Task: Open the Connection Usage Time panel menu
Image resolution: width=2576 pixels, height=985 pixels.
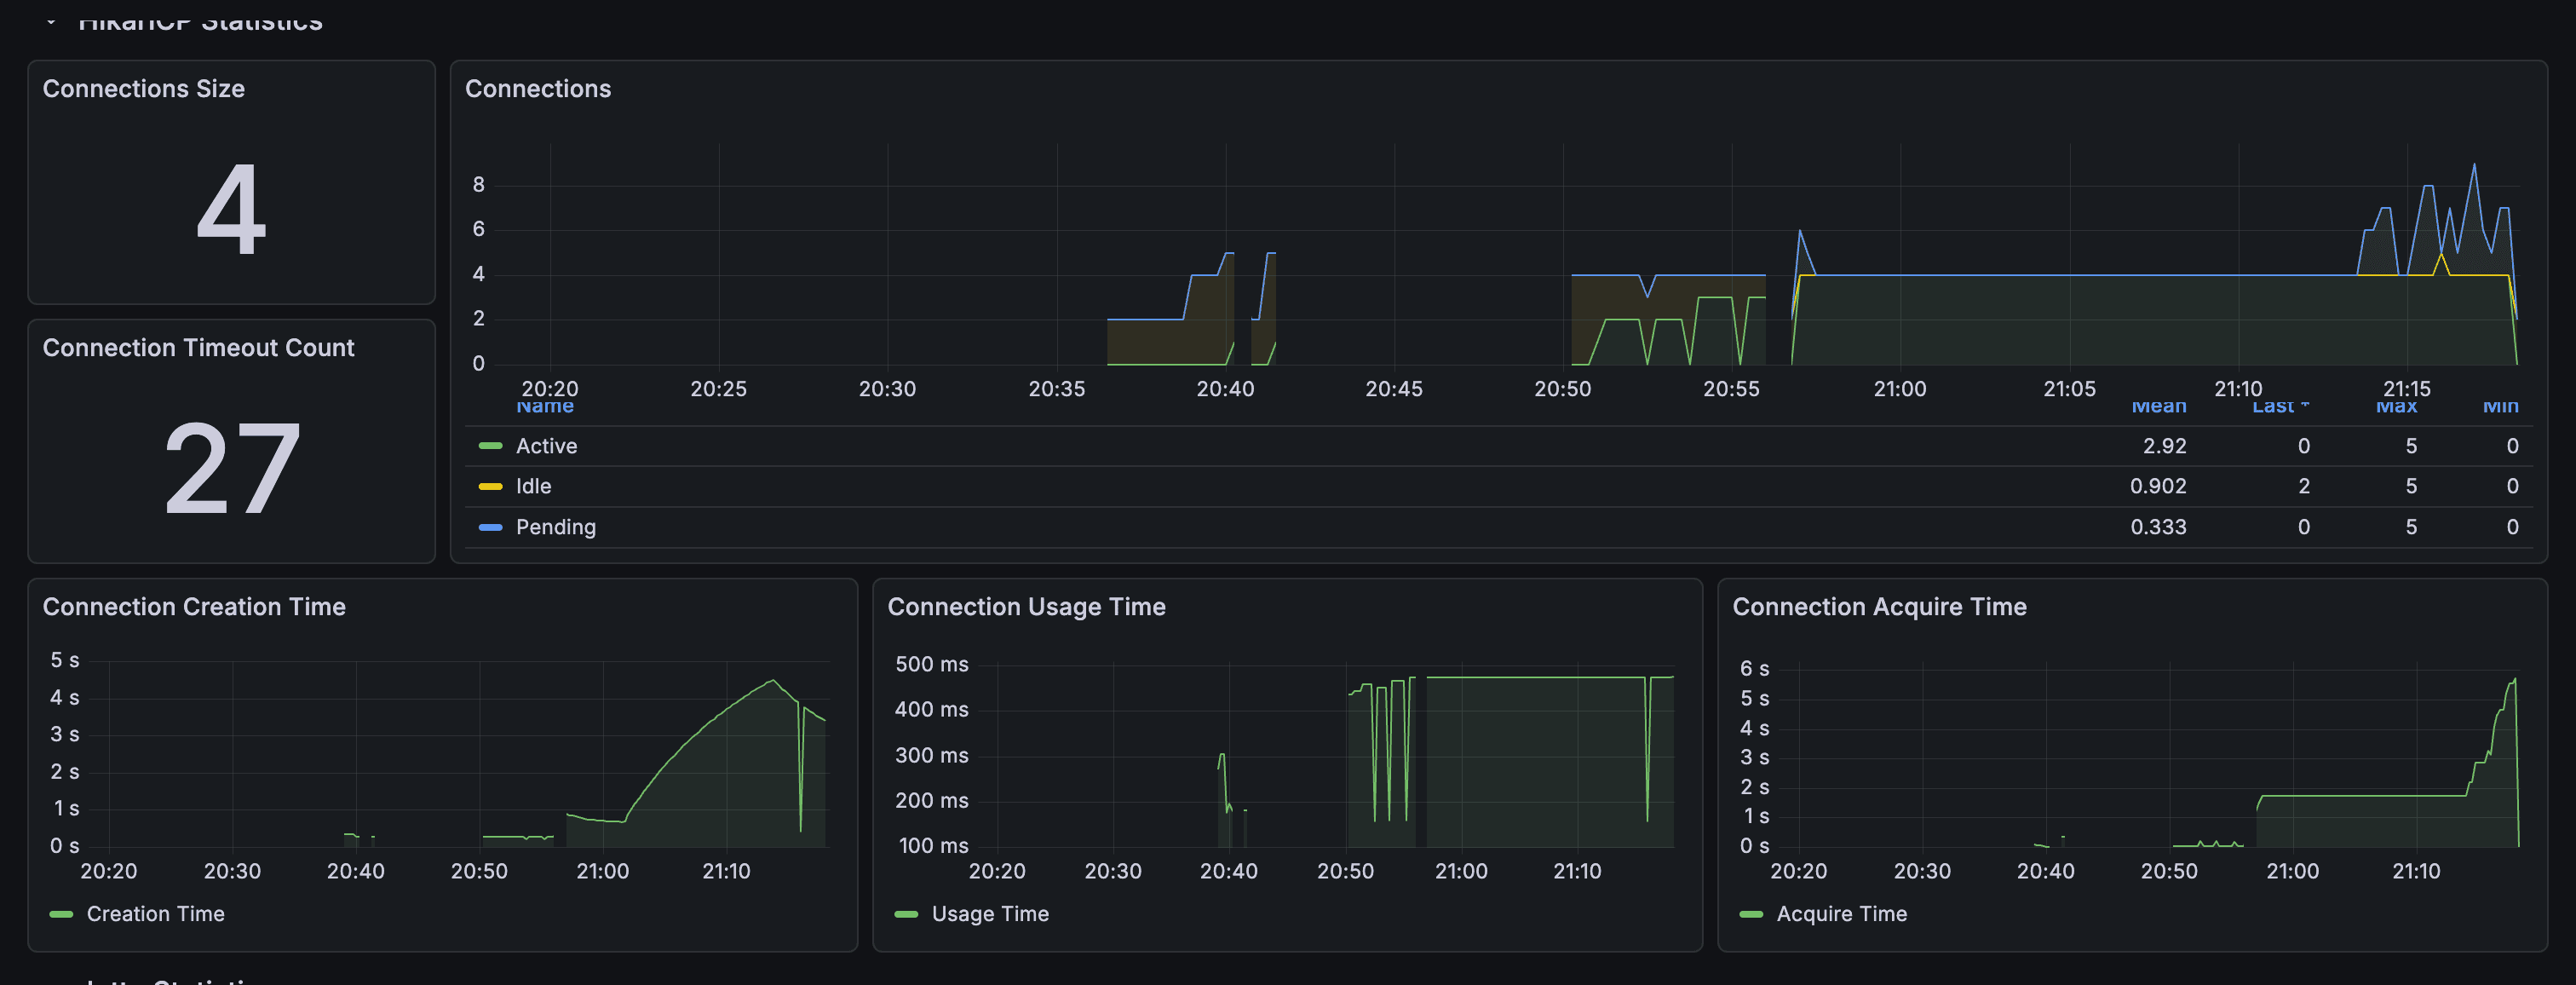Action: click(x=1026, y=606)
